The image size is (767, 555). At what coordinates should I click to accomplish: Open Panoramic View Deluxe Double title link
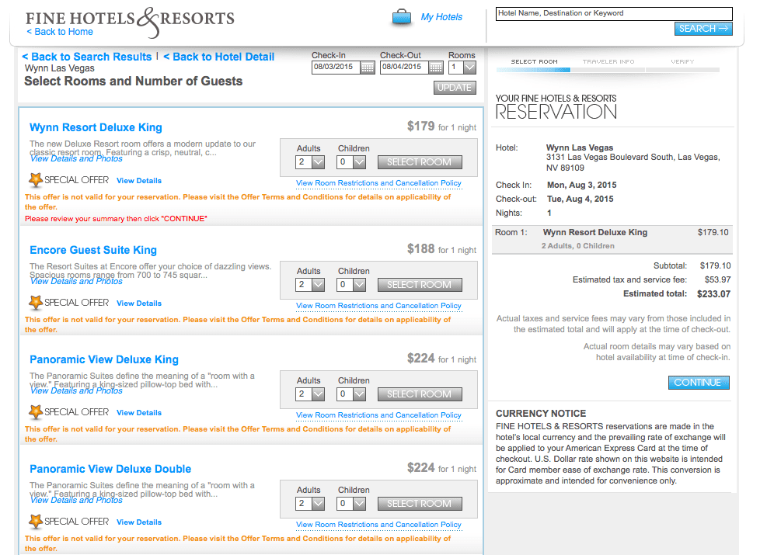[110, 469]
